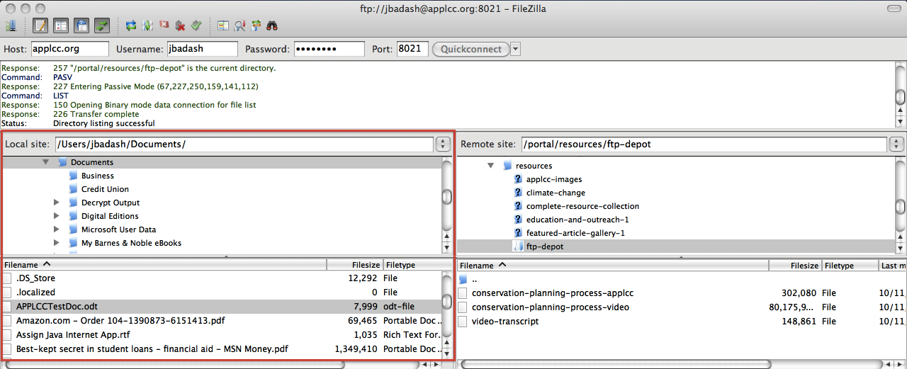This screenshot has width=907, height=369.
Task: Click the synchronized browsing toolbar icon
Action: pos(256,26)
